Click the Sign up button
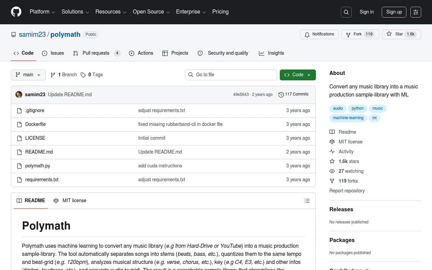The height and width of the screenshot is (270, 432). coord(394,12)
